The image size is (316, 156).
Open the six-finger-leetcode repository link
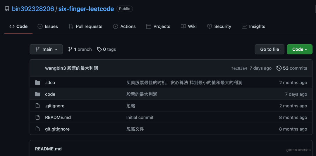pyautogui.click(x=86, y=9)
